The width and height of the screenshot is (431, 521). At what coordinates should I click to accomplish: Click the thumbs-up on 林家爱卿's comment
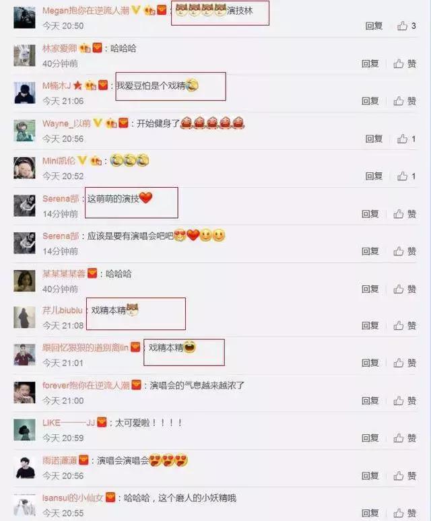tap(399, 63)
